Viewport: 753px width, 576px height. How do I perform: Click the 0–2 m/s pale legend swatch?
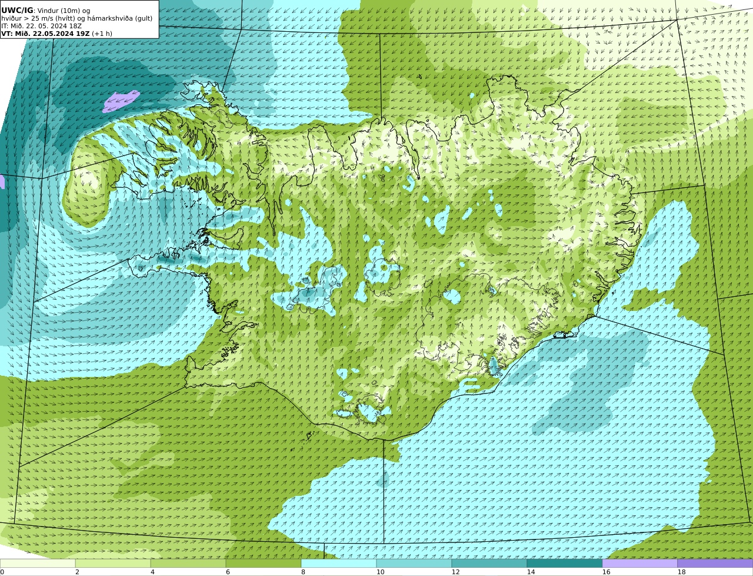[38, 563]
